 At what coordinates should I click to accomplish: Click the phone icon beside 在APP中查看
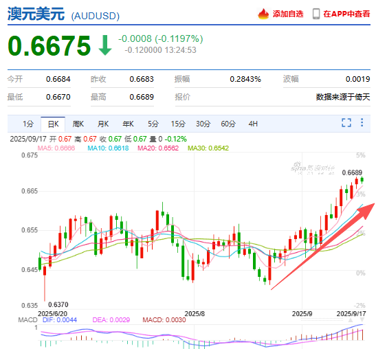pyautogui.click(x=316, y=14)
